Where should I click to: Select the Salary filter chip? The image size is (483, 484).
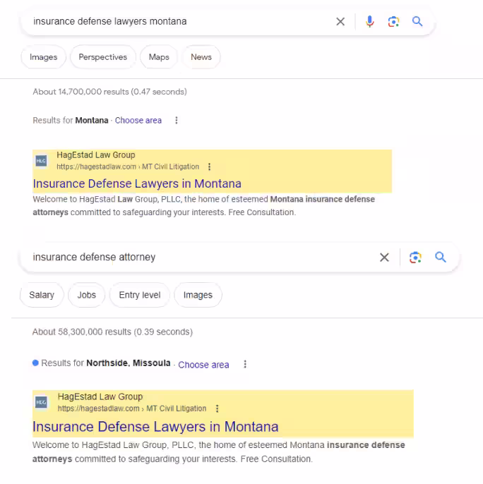42,295
